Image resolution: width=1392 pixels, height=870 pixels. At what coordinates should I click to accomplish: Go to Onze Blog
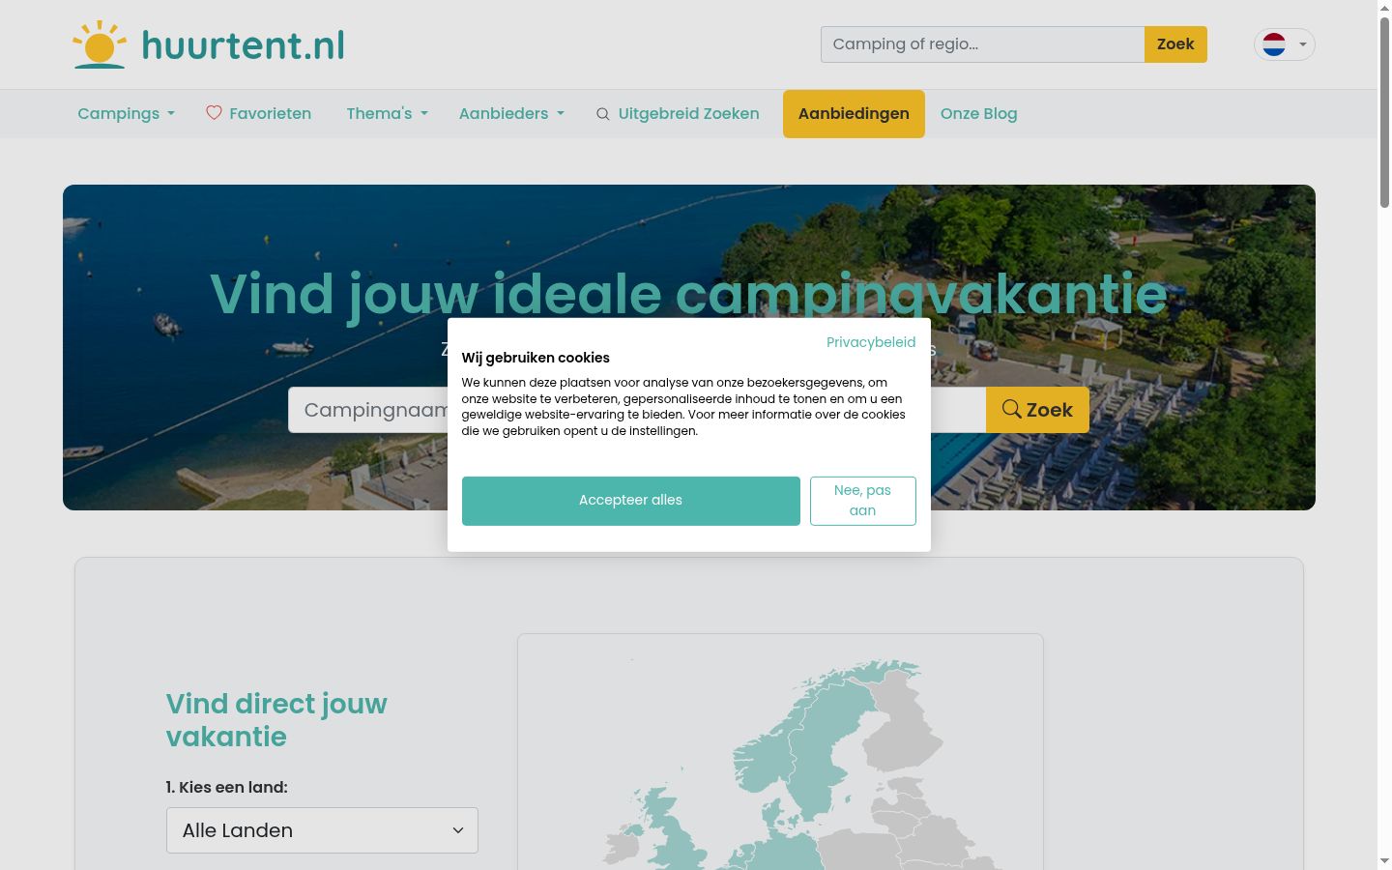tap(978, 114)
